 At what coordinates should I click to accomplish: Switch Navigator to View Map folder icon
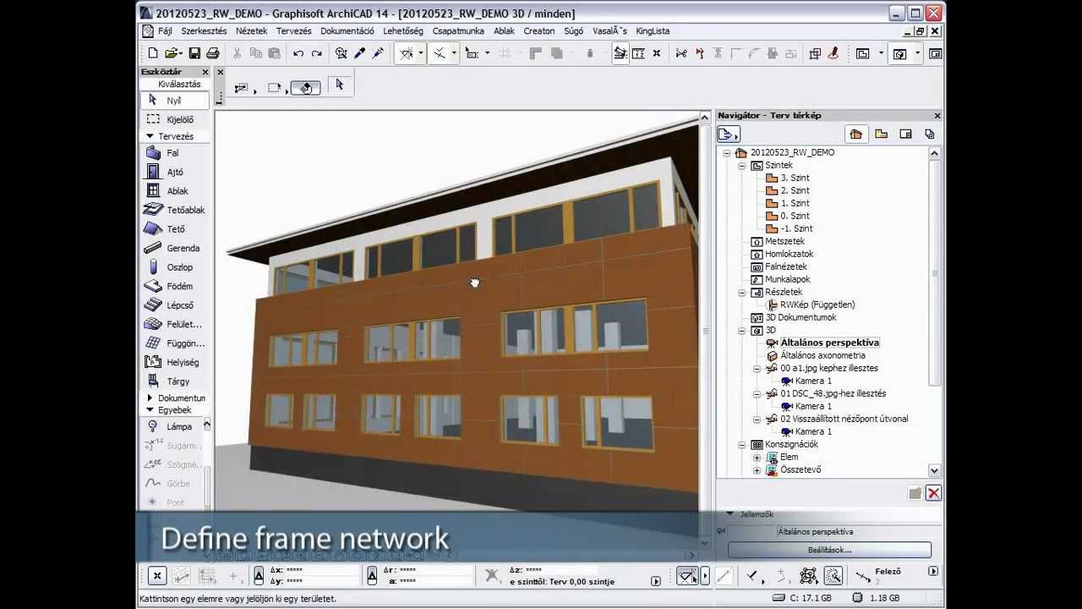881,134
